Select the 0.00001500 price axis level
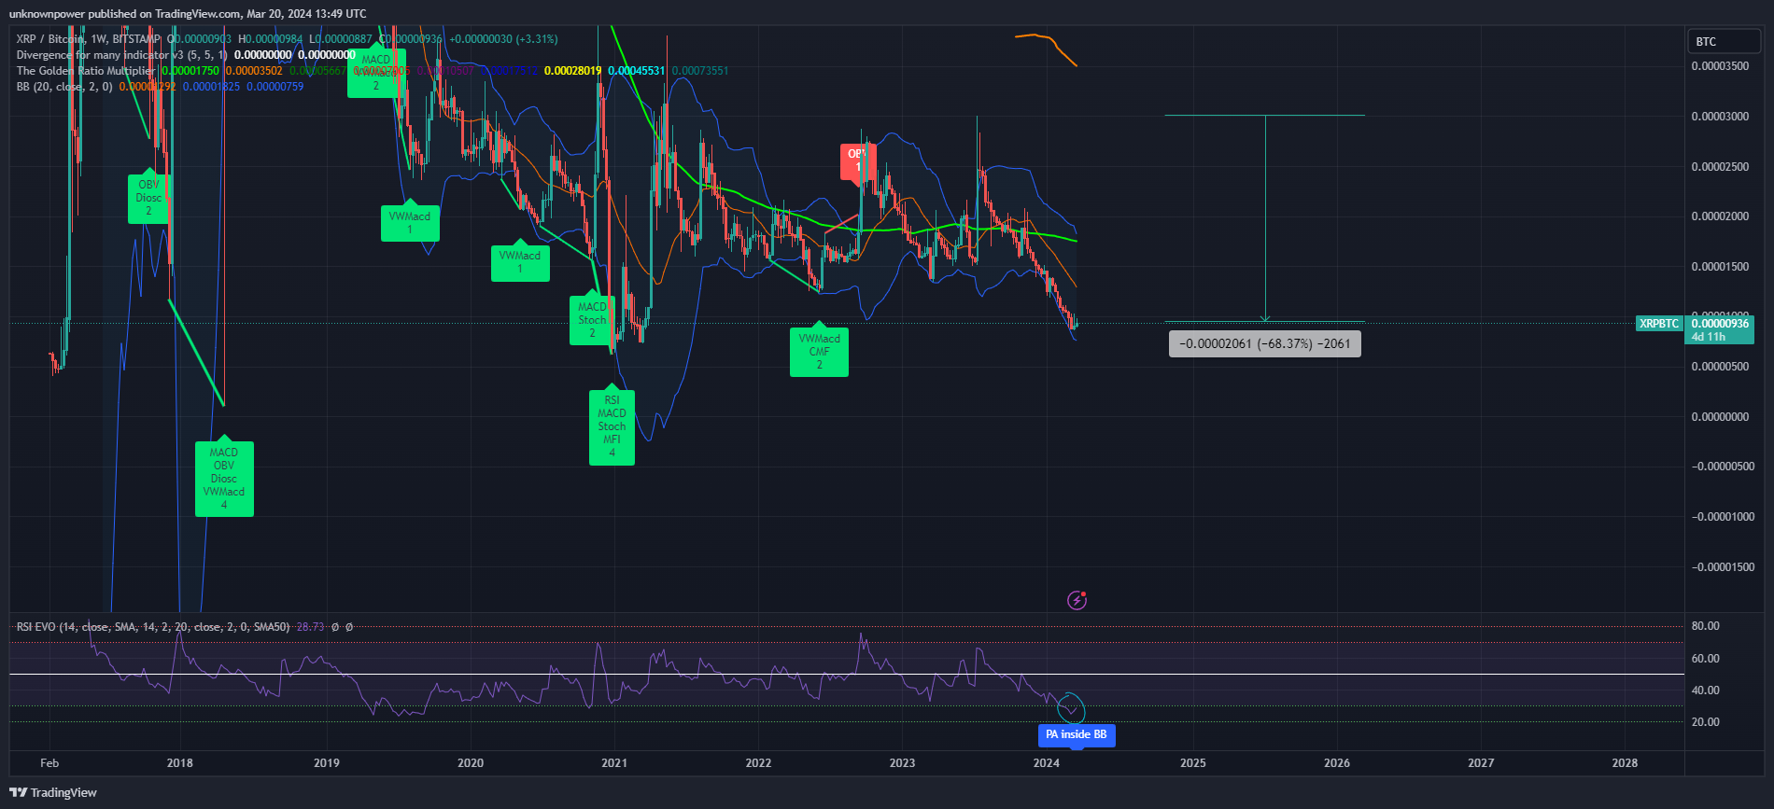This screenshot has height=809, width=1774. point(1721,267)
